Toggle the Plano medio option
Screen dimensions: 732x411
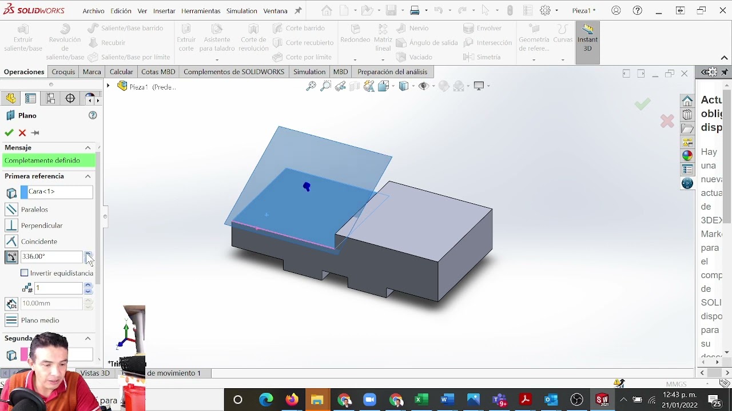(x=11, y=320)
